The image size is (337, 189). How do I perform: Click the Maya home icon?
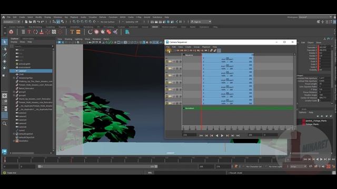(x=4, y=17)
